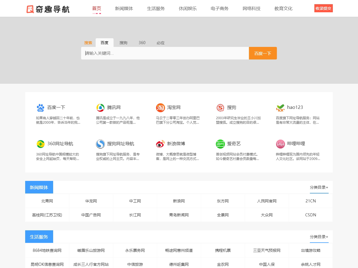Open the 电子商务 navigation menu
The image size is (358, 268).
pyautogui.click(x=219, y=9)
